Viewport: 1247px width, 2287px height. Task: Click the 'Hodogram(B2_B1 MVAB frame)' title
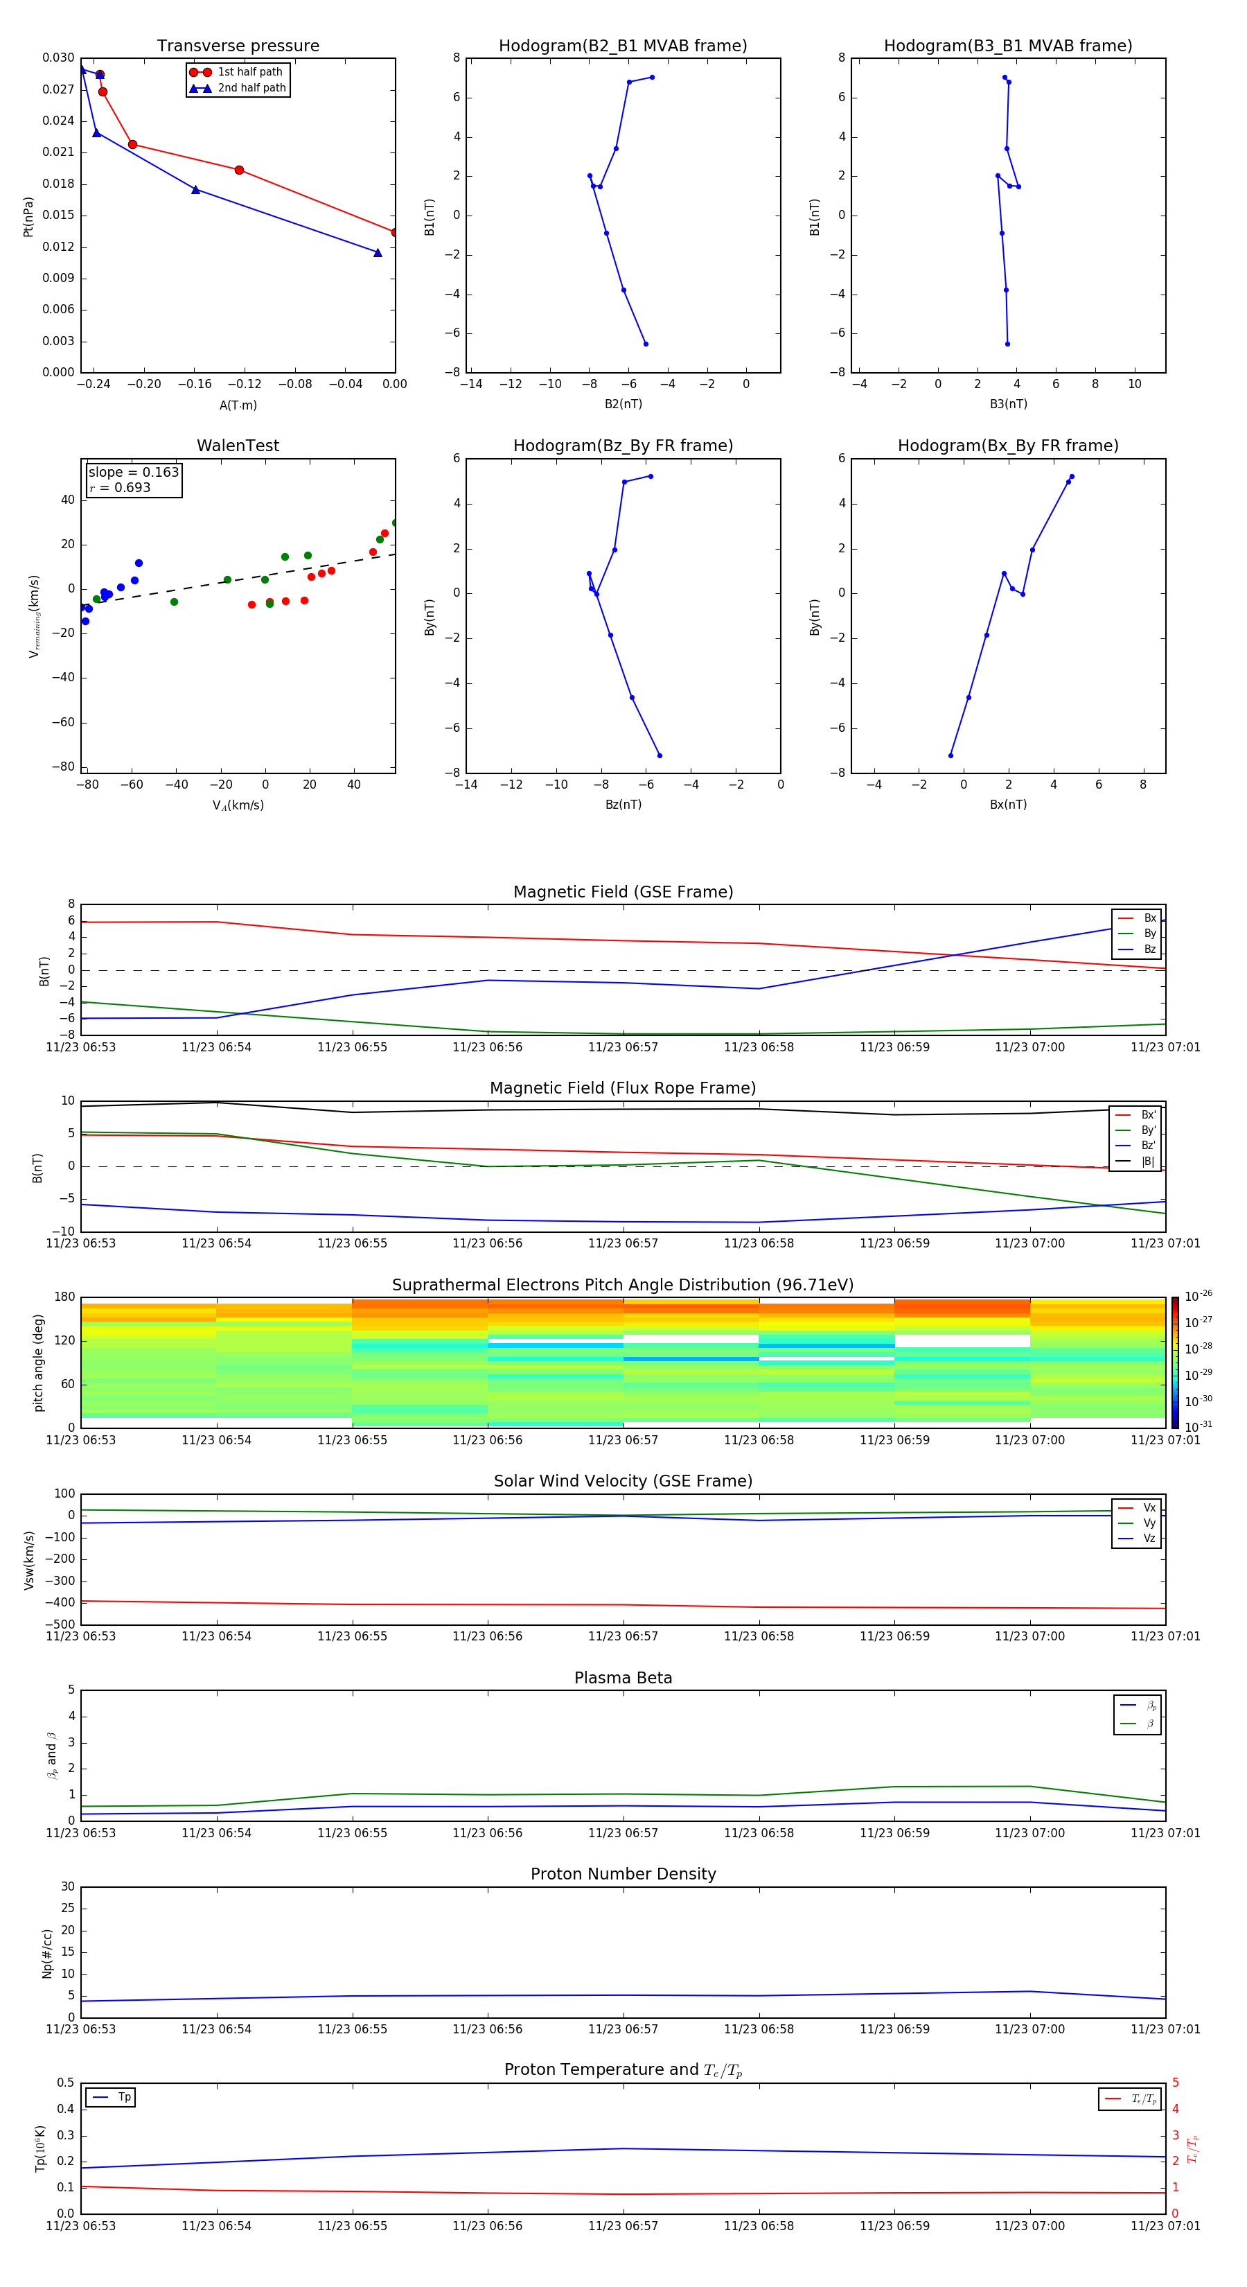pos(622,46)
